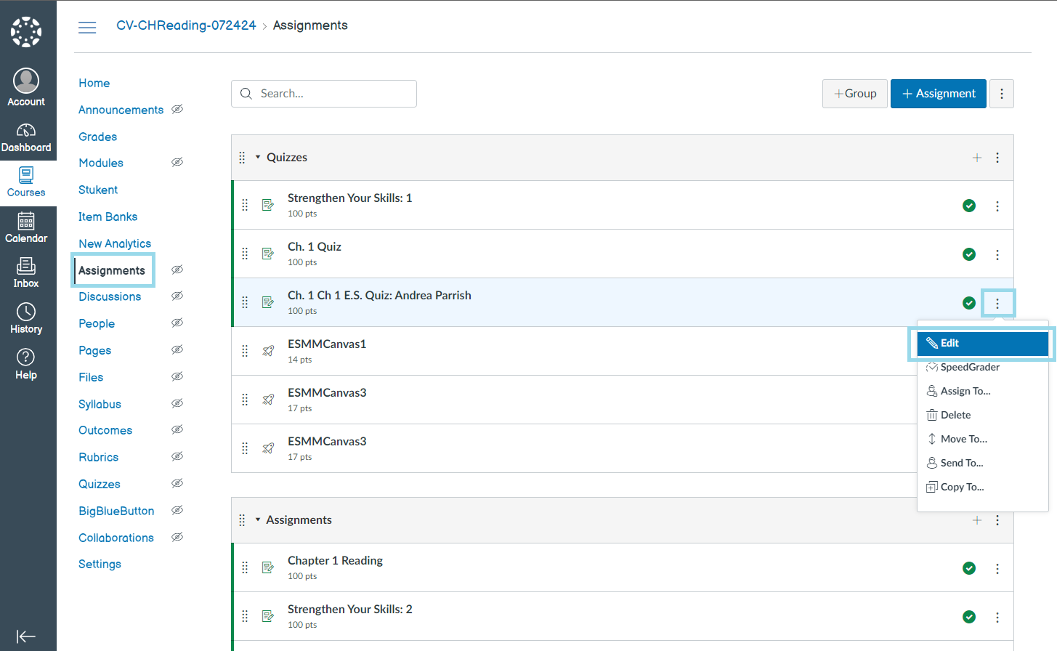Open the People course menu link
The image size is (1057, 651).
click(x=97, y=323)
